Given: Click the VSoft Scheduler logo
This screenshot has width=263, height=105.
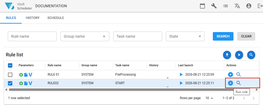Looking at the screenshot, I should pos(18,6).
